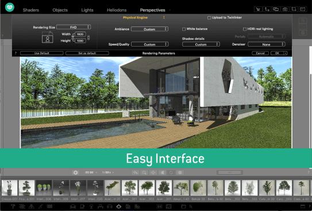Click the crop-frame partial render icon
This screenshot has height=211, width=312.
point(294,9)
